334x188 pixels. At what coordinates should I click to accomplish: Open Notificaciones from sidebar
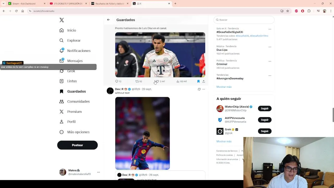pos(75,51)
